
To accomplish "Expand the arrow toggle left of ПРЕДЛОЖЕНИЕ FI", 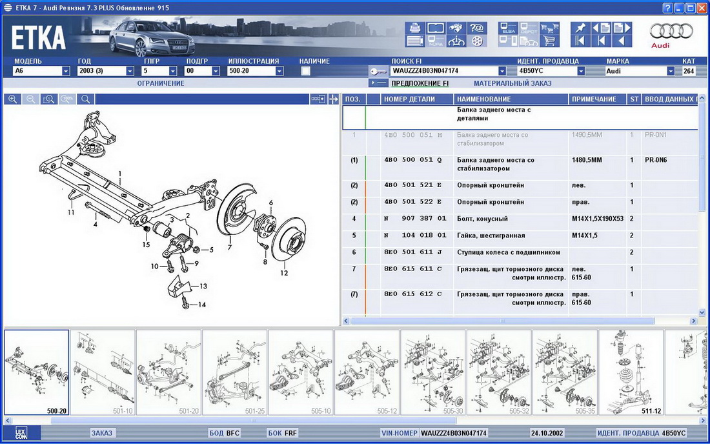I will point(378,83).
